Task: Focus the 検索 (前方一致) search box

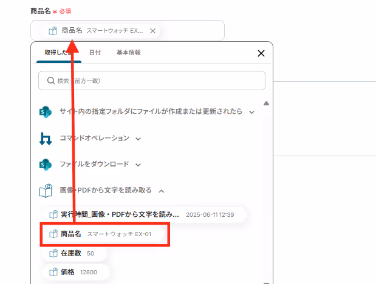Action: point(152,81)
